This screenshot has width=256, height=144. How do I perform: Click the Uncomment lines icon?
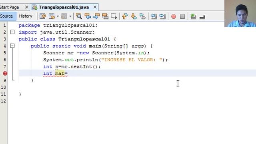(x=202, y=17)
